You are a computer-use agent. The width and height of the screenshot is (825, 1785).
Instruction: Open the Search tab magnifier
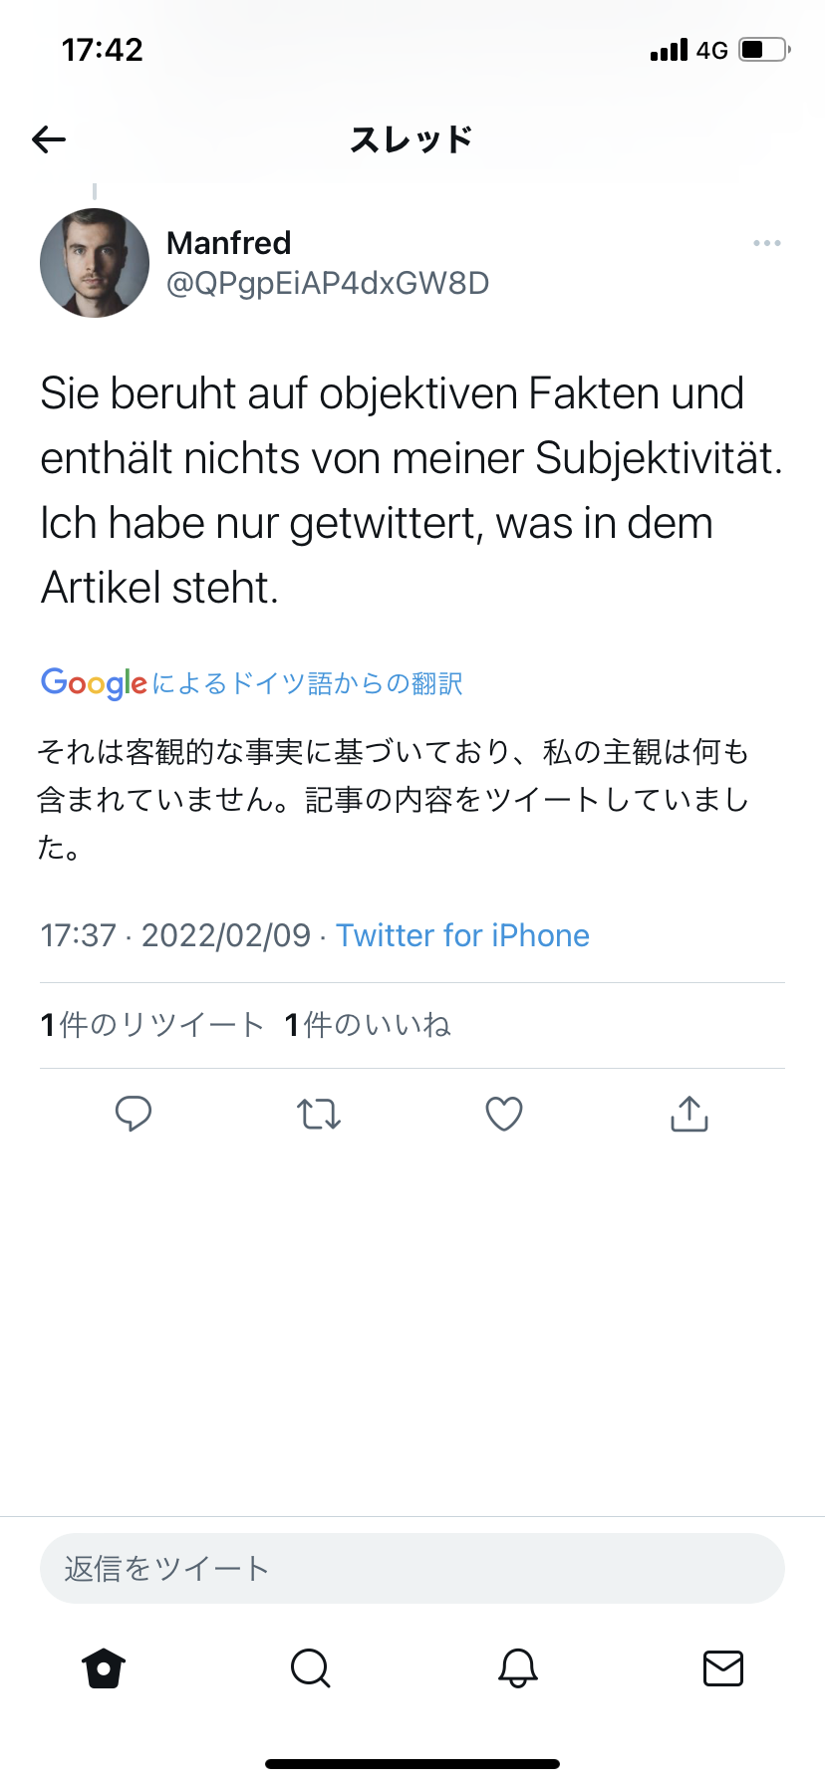click(310, 1668)
